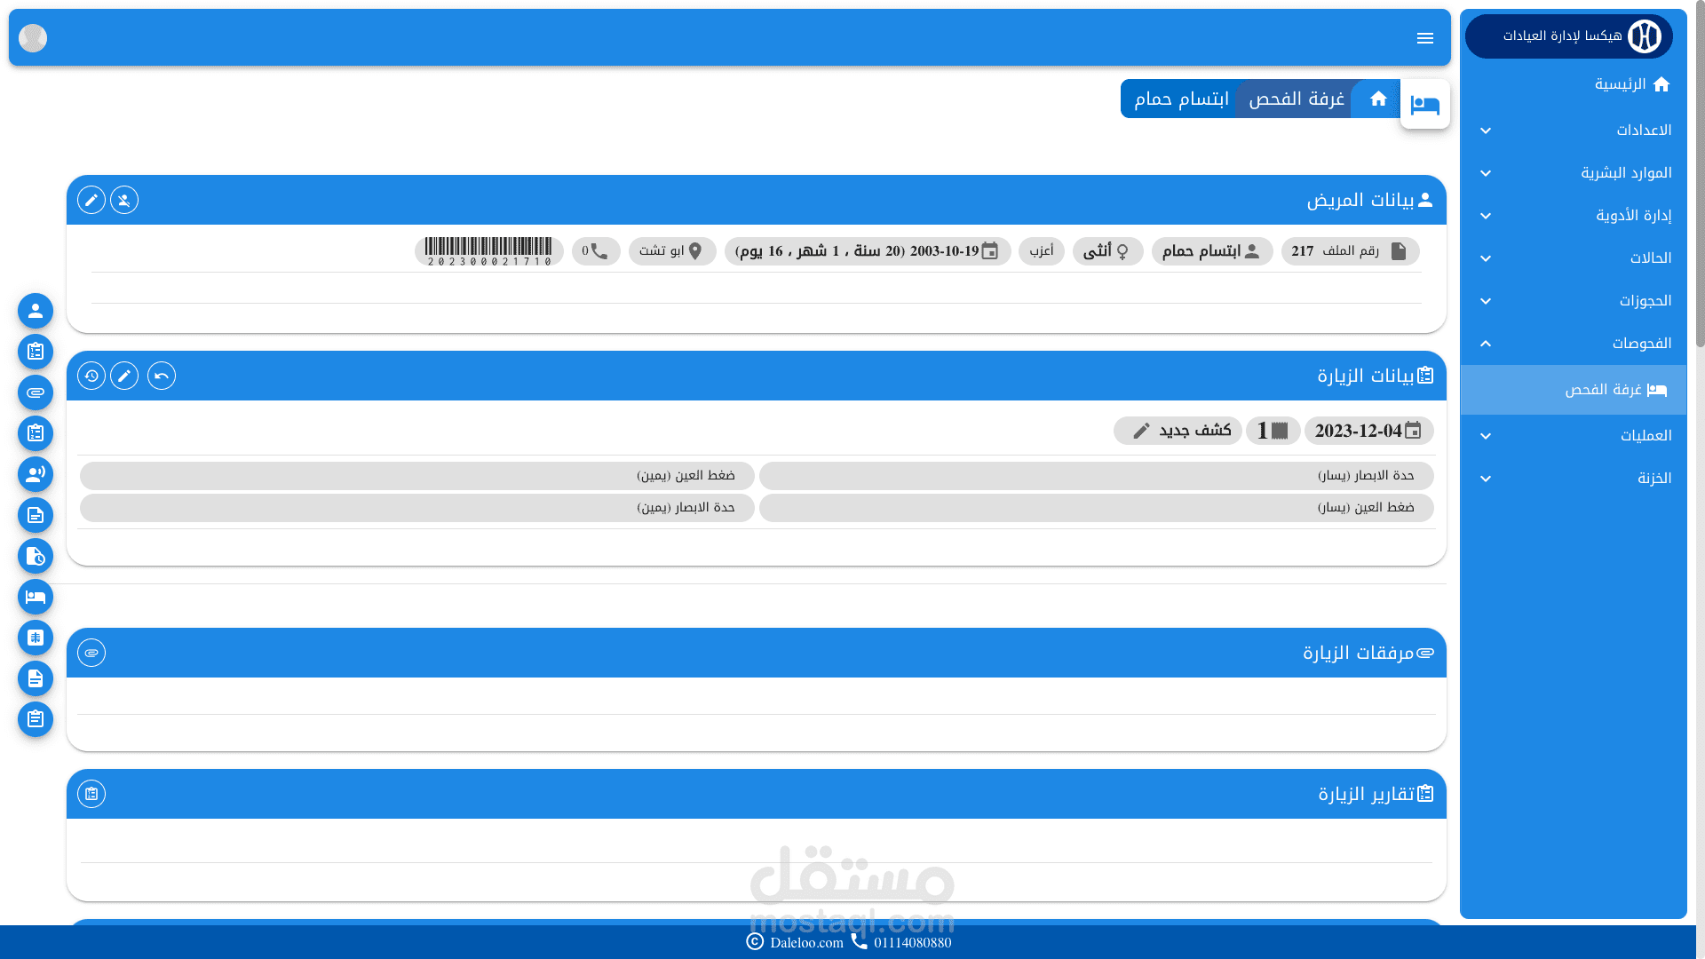Click the bed floating side button

point(36,597)
